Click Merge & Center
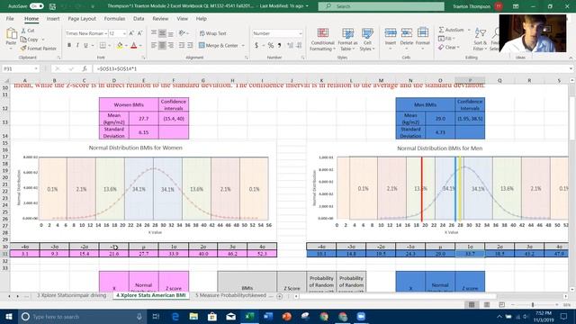 (219, 45)
